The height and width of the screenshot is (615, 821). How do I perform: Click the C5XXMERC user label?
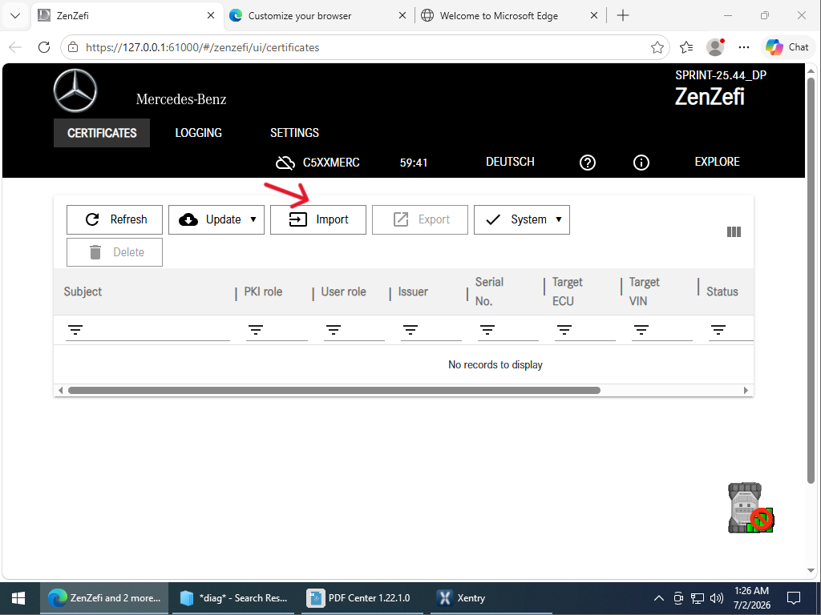coord(331,163)
